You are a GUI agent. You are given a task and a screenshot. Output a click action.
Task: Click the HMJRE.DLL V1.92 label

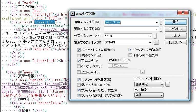pos(120,60)
